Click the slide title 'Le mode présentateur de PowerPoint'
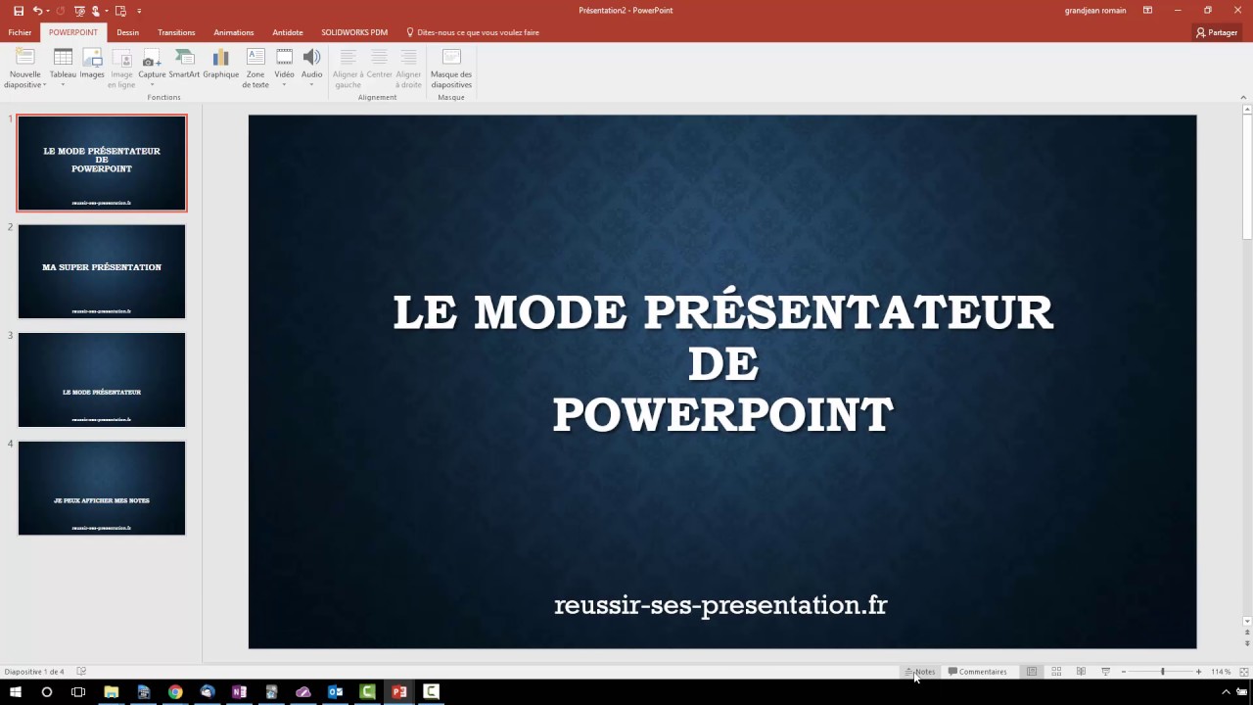This screenshot has height=705, width=1253. pyautogui.click(x=722, y=363)
